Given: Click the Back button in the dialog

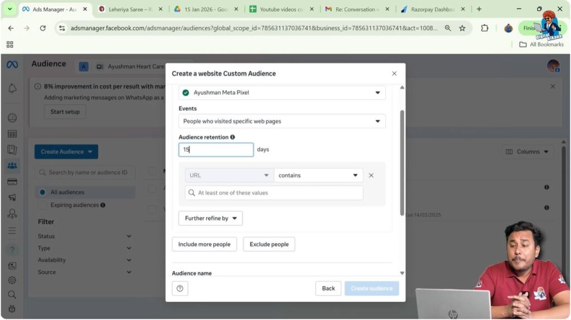Looking at the screenshot, I should [x=328, y=288].
